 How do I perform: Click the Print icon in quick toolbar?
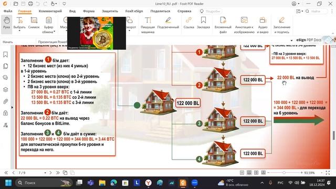(30, 4)
